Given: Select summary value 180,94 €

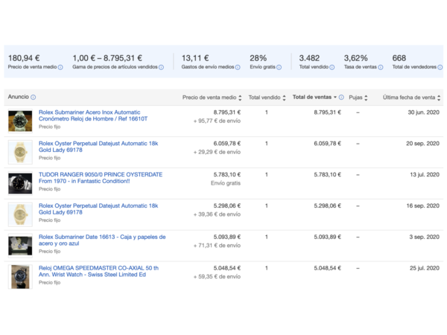Looking at the screenshot, I should tap(24, 58).
